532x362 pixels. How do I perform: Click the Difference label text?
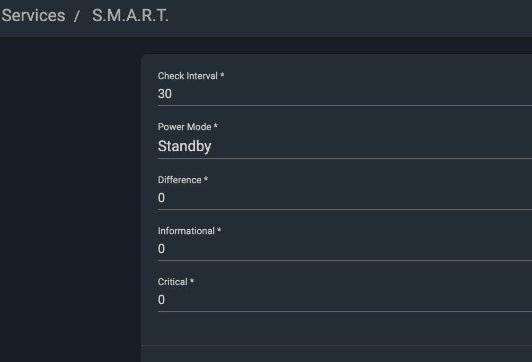pos(180,180)
